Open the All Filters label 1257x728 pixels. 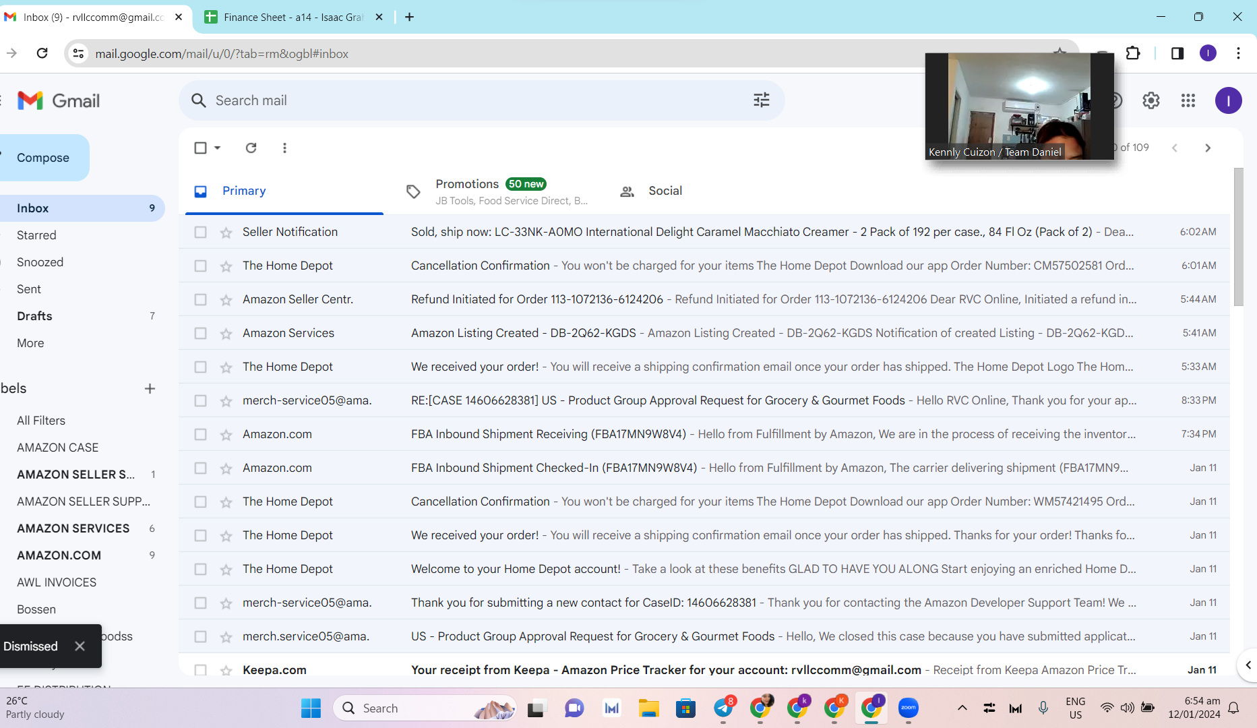point(41,421)
